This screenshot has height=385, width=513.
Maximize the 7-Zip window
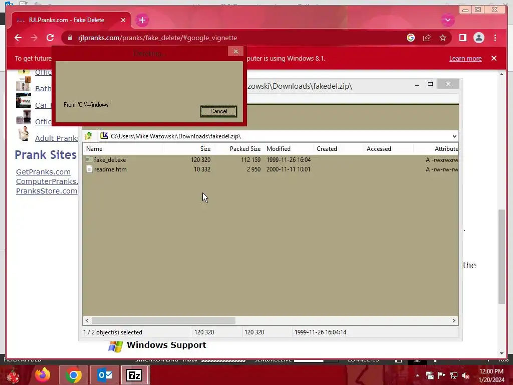click(430, 84)
